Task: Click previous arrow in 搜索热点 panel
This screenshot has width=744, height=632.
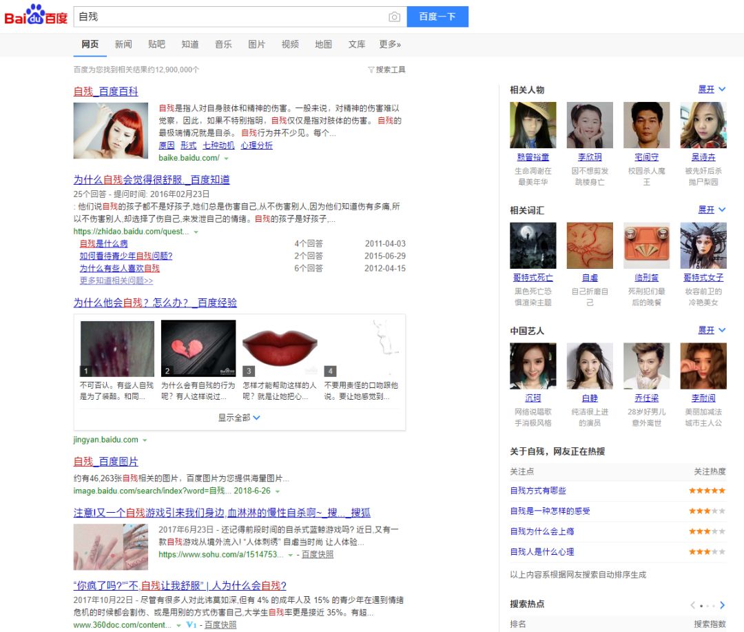Action: coord(693,605)
